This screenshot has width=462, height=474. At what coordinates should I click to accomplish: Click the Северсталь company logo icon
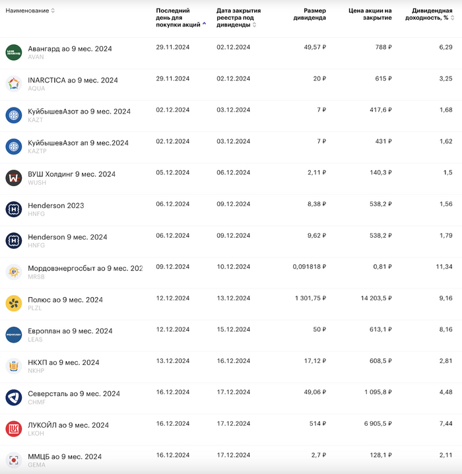tap(14, 397)
